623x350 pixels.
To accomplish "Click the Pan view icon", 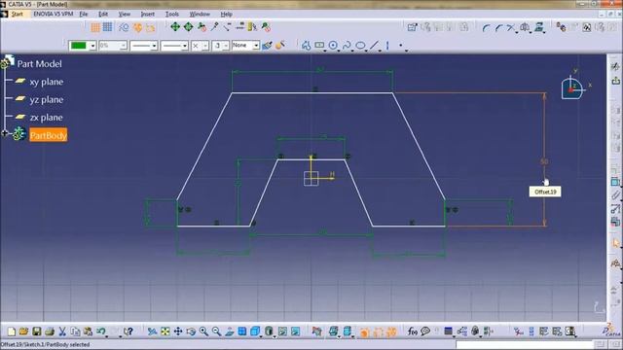I will point(178,332).
